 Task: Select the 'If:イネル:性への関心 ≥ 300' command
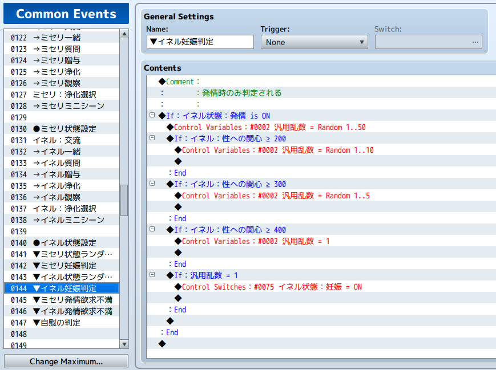321,184
